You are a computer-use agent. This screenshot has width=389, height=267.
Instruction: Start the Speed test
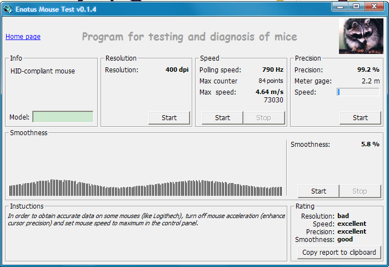(x=222, y=118)
